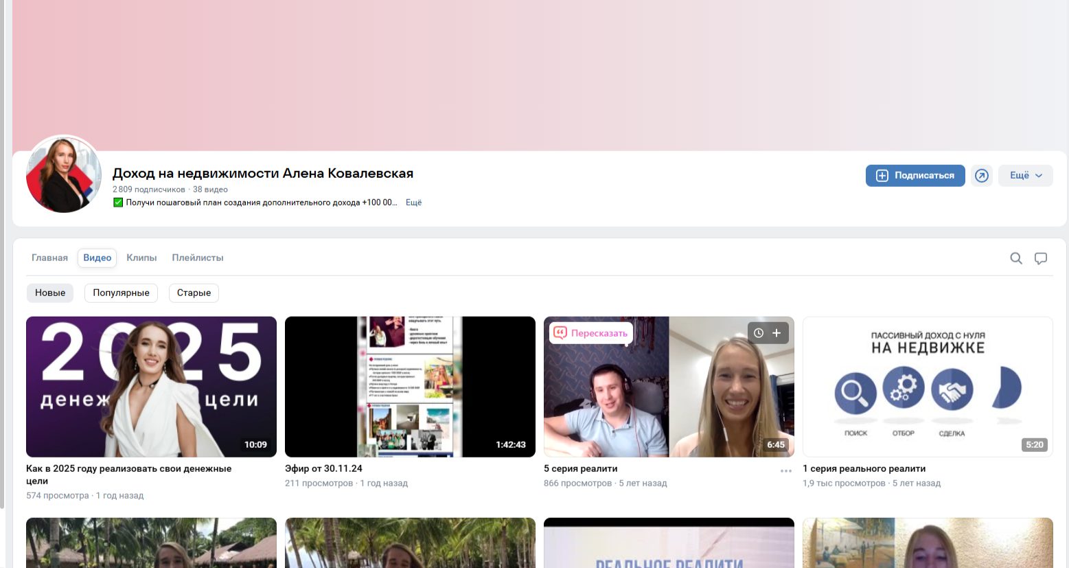Open video title 'Как в 2025 году реализовать свои денежные цели'
Image resolution: width=1069 pixels, height=568 pixels.
[x=129, y=475]
